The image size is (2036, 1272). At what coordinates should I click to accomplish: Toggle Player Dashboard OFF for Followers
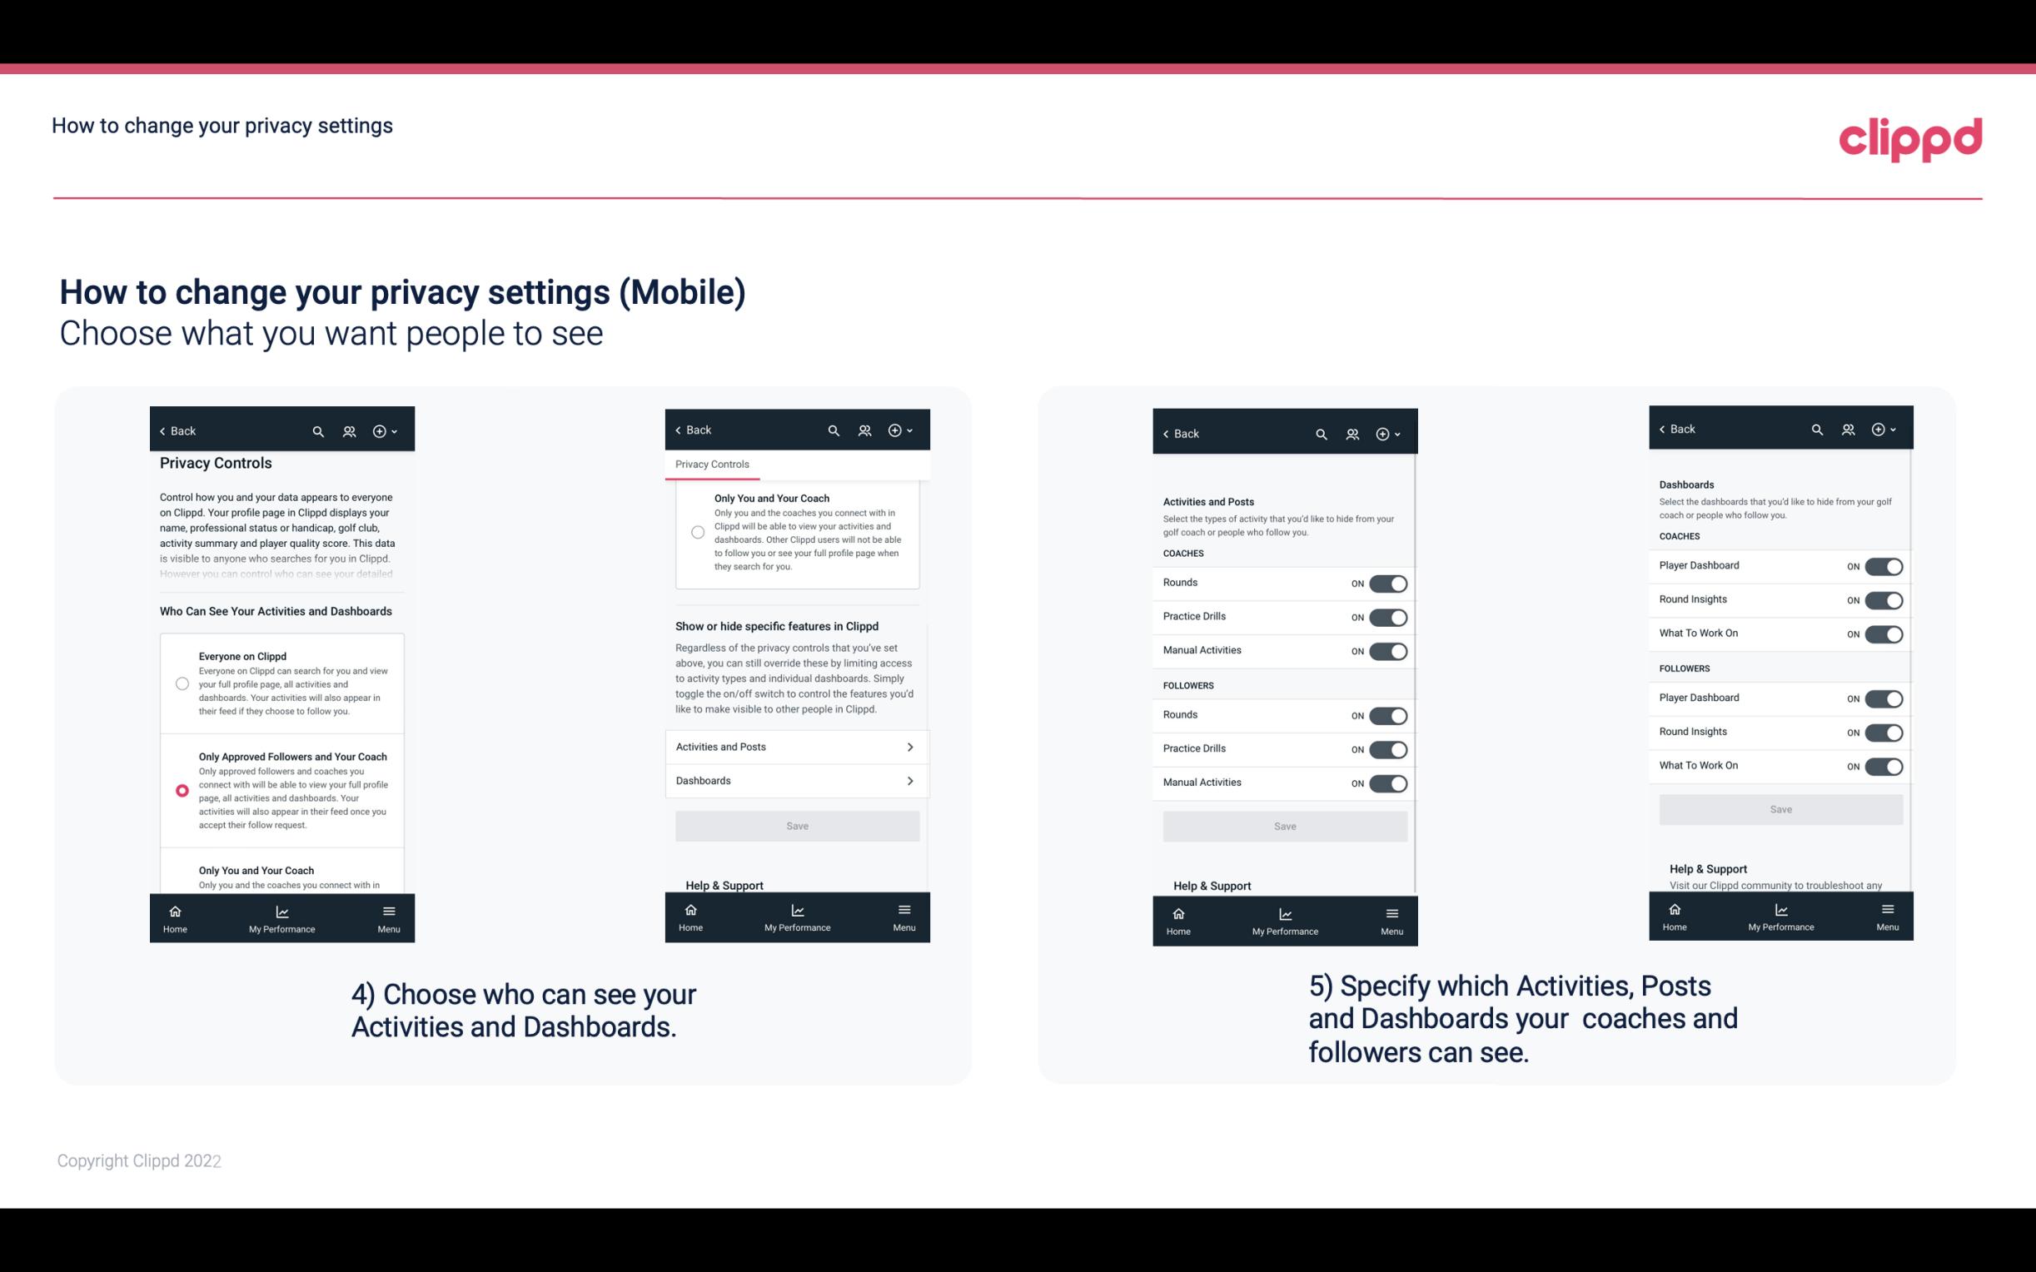click(x=1884, y=698)
